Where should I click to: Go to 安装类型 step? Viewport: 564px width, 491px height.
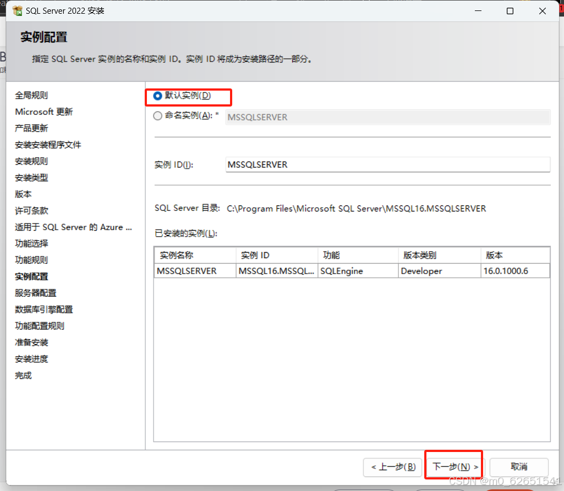tap(31, 177)
